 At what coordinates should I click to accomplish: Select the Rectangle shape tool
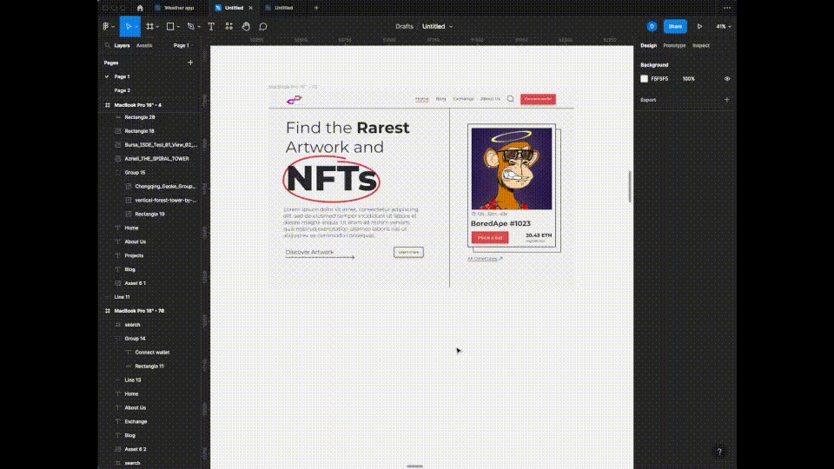[x=170, y=27]
